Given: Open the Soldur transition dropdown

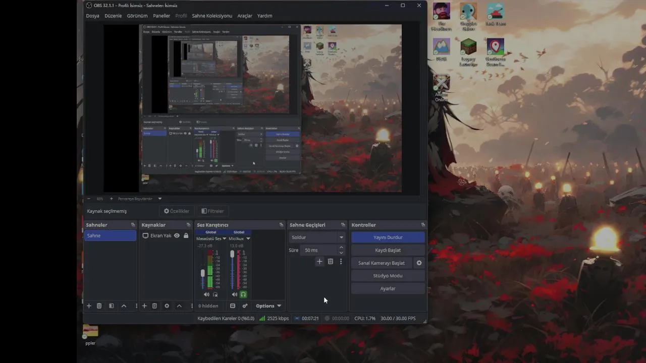Looking at the screenshot, I should tap(317, 237).
